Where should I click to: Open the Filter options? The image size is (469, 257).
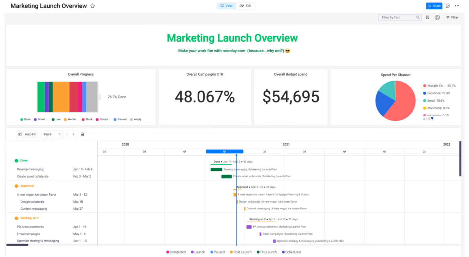[x=452, y=17]
